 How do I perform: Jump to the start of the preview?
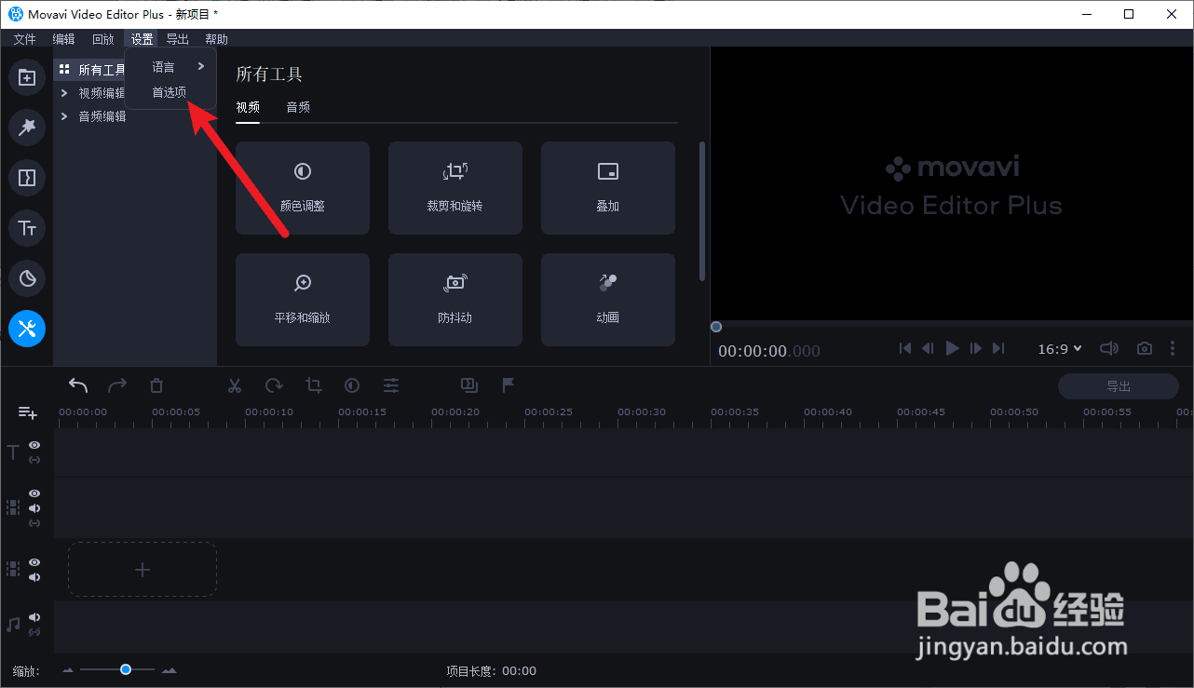pyautogui.click(x=904, y=348)
